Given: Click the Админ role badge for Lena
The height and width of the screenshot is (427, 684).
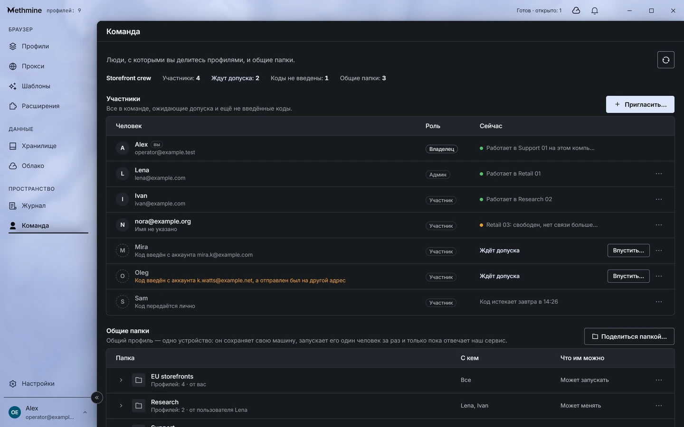Looking at the screenshot, I should [438, 175].
